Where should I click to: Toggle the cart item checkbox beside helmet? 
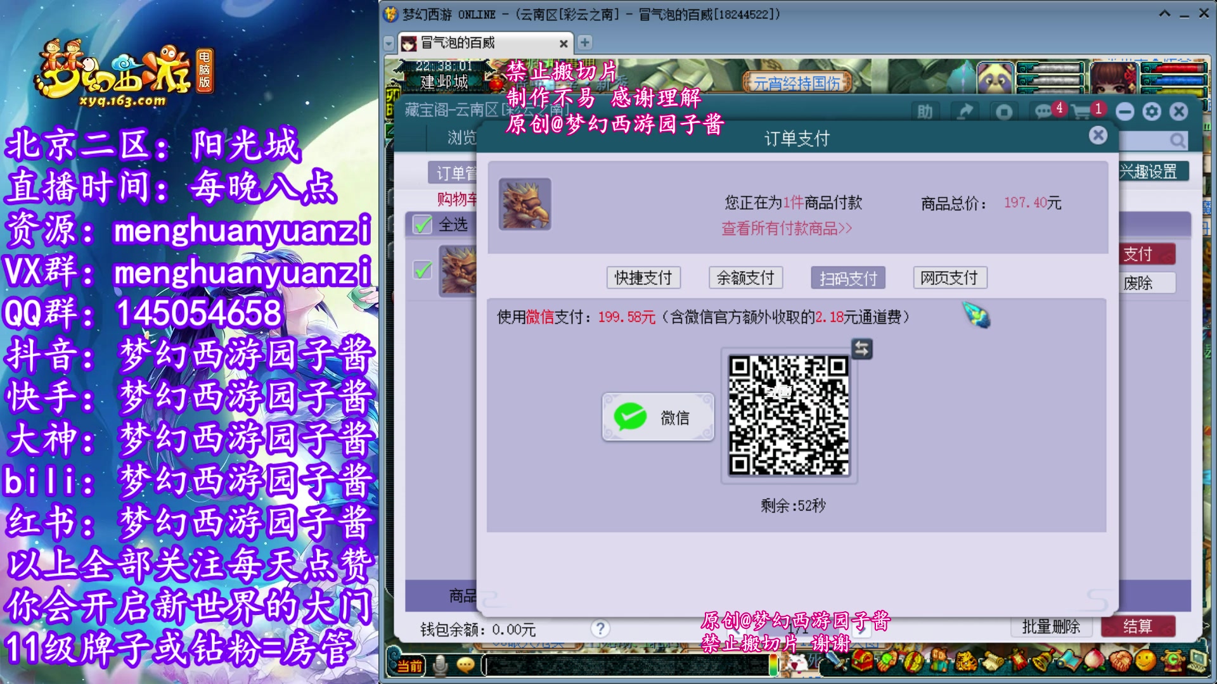pyautogui.click(x=422, y=270)
